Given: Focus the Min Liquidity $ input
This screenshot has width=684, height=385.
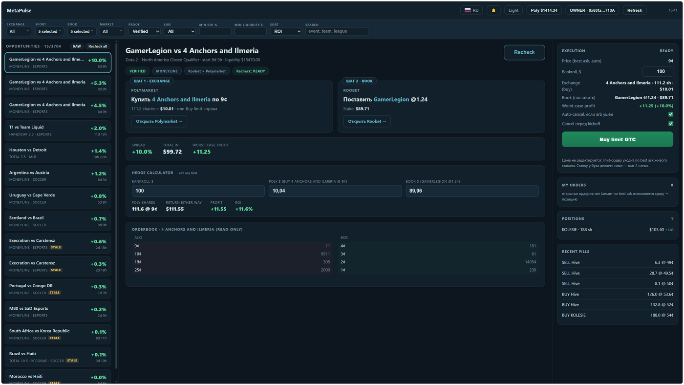Looking at the screenshot, I should [251, 31].
